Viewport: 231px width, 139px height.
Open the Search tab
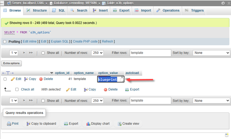click(x=79, y=11)
